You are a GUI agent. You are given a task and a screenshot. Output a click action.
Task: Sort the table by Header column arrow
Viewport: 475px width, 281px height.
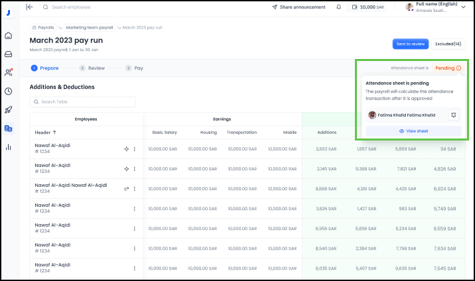54,133
